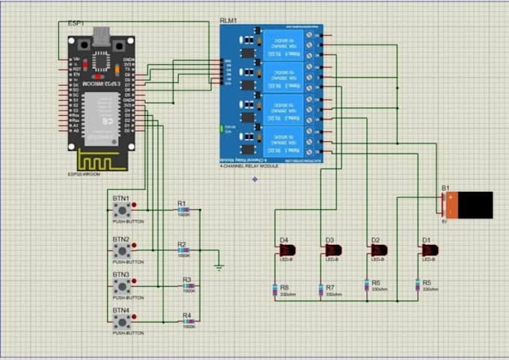Click the RLM1 reference label
Viewport: 509px width, 360px height.
[228, 21]
